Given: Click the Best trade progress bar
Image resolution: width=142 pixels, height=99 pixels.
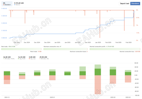Looking at the screenshot, I should [x=21, y=49].
